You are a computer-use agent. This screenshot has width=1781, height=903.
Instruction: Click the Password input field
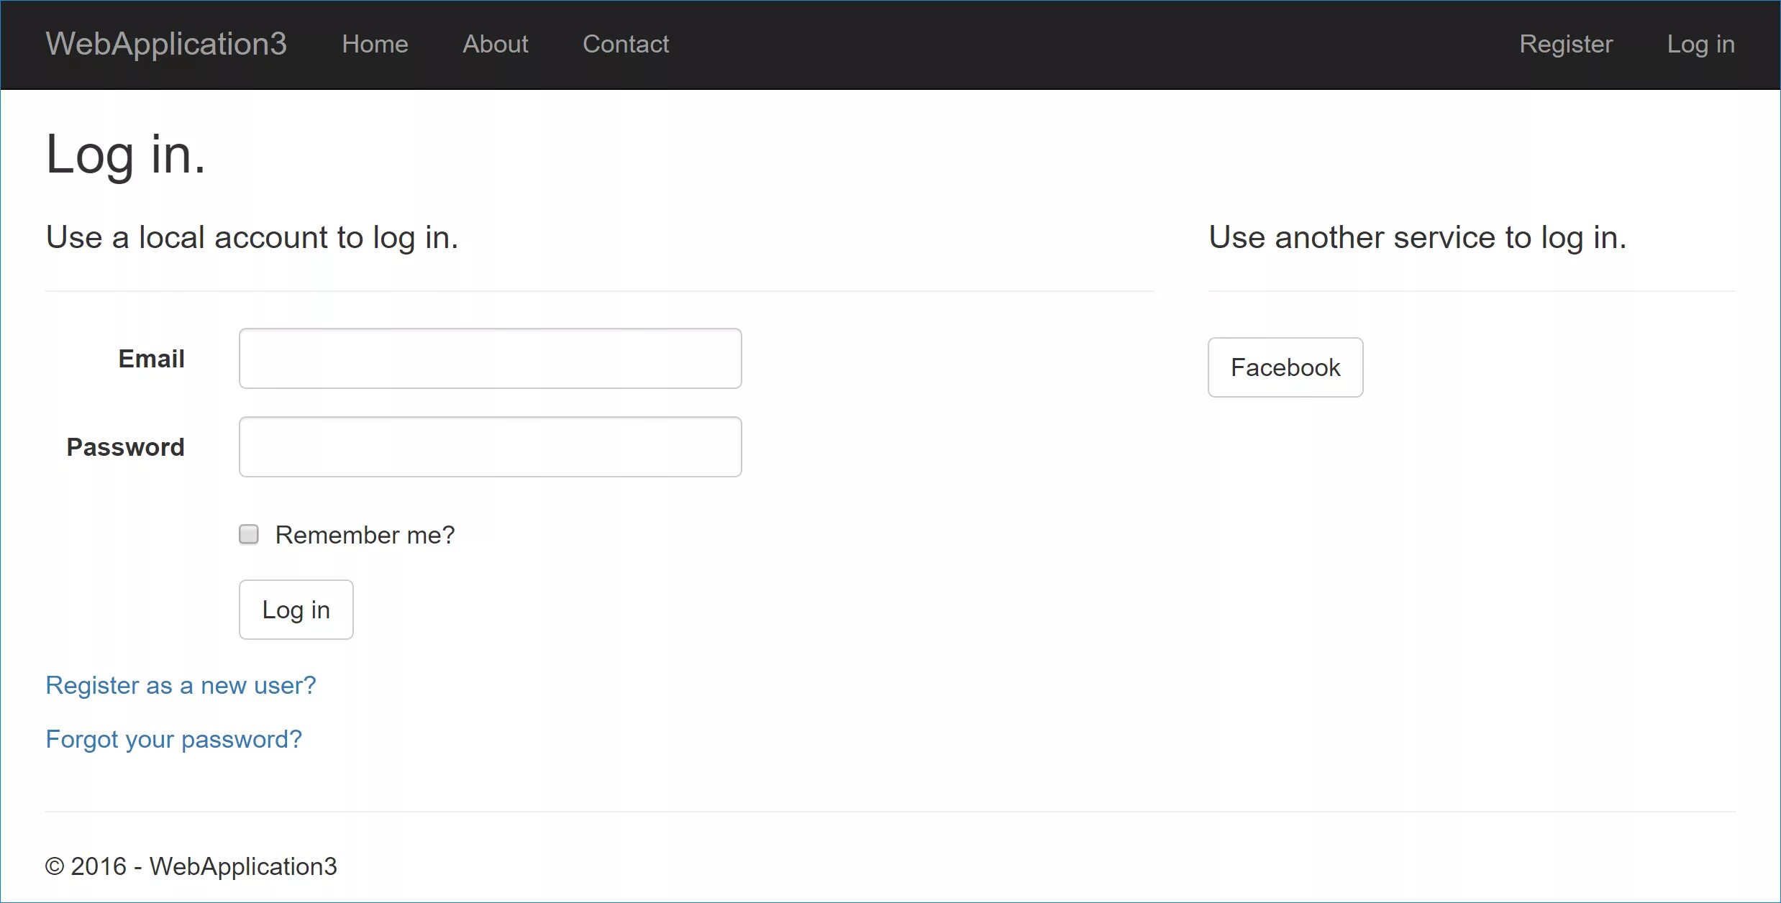click(490, 446)
